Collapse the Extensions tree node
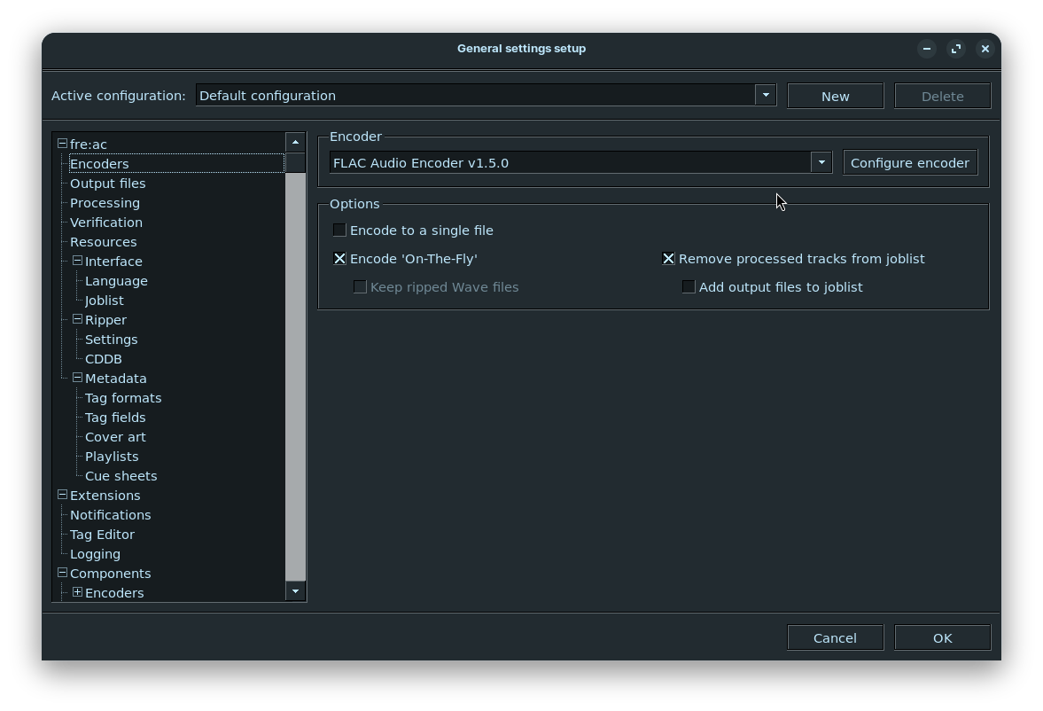Image resolution: width=1043 pixels, height=711 pixels. 62,495
